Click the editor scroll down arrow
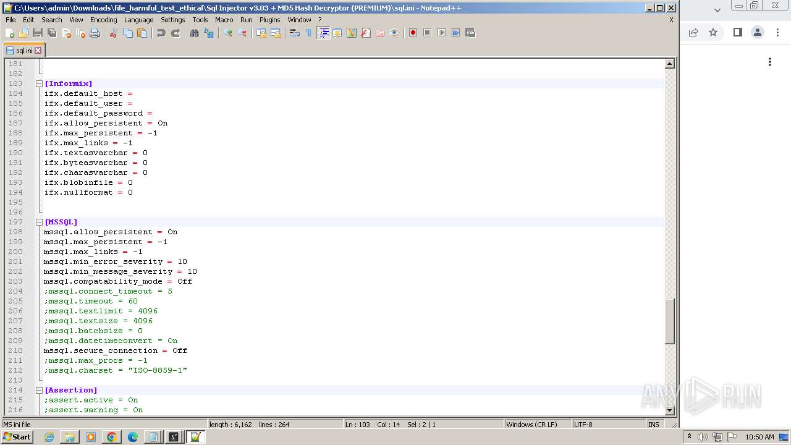Image resolution: width=791 pixels, height=445 pixels. 669,410
